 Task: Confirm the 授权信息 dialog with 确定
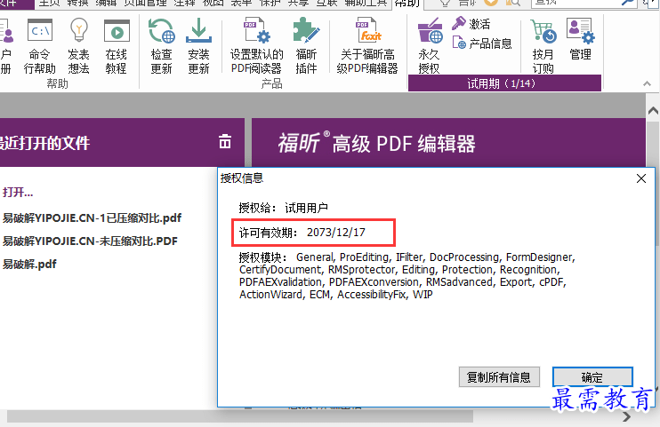pos(592,377)
